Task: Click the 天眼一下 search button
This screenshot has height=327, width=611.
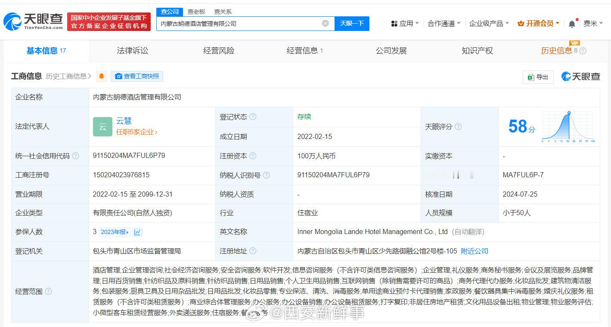Action: (x=352, y=23)
